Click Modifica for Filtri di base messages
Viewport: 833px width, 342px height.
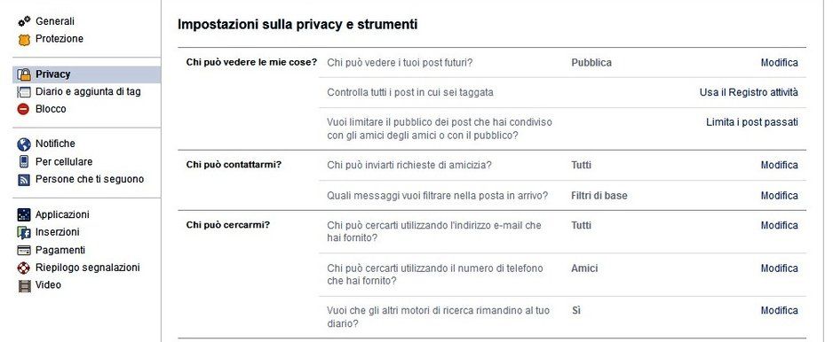pyautogui.click(x=779, y=196)
